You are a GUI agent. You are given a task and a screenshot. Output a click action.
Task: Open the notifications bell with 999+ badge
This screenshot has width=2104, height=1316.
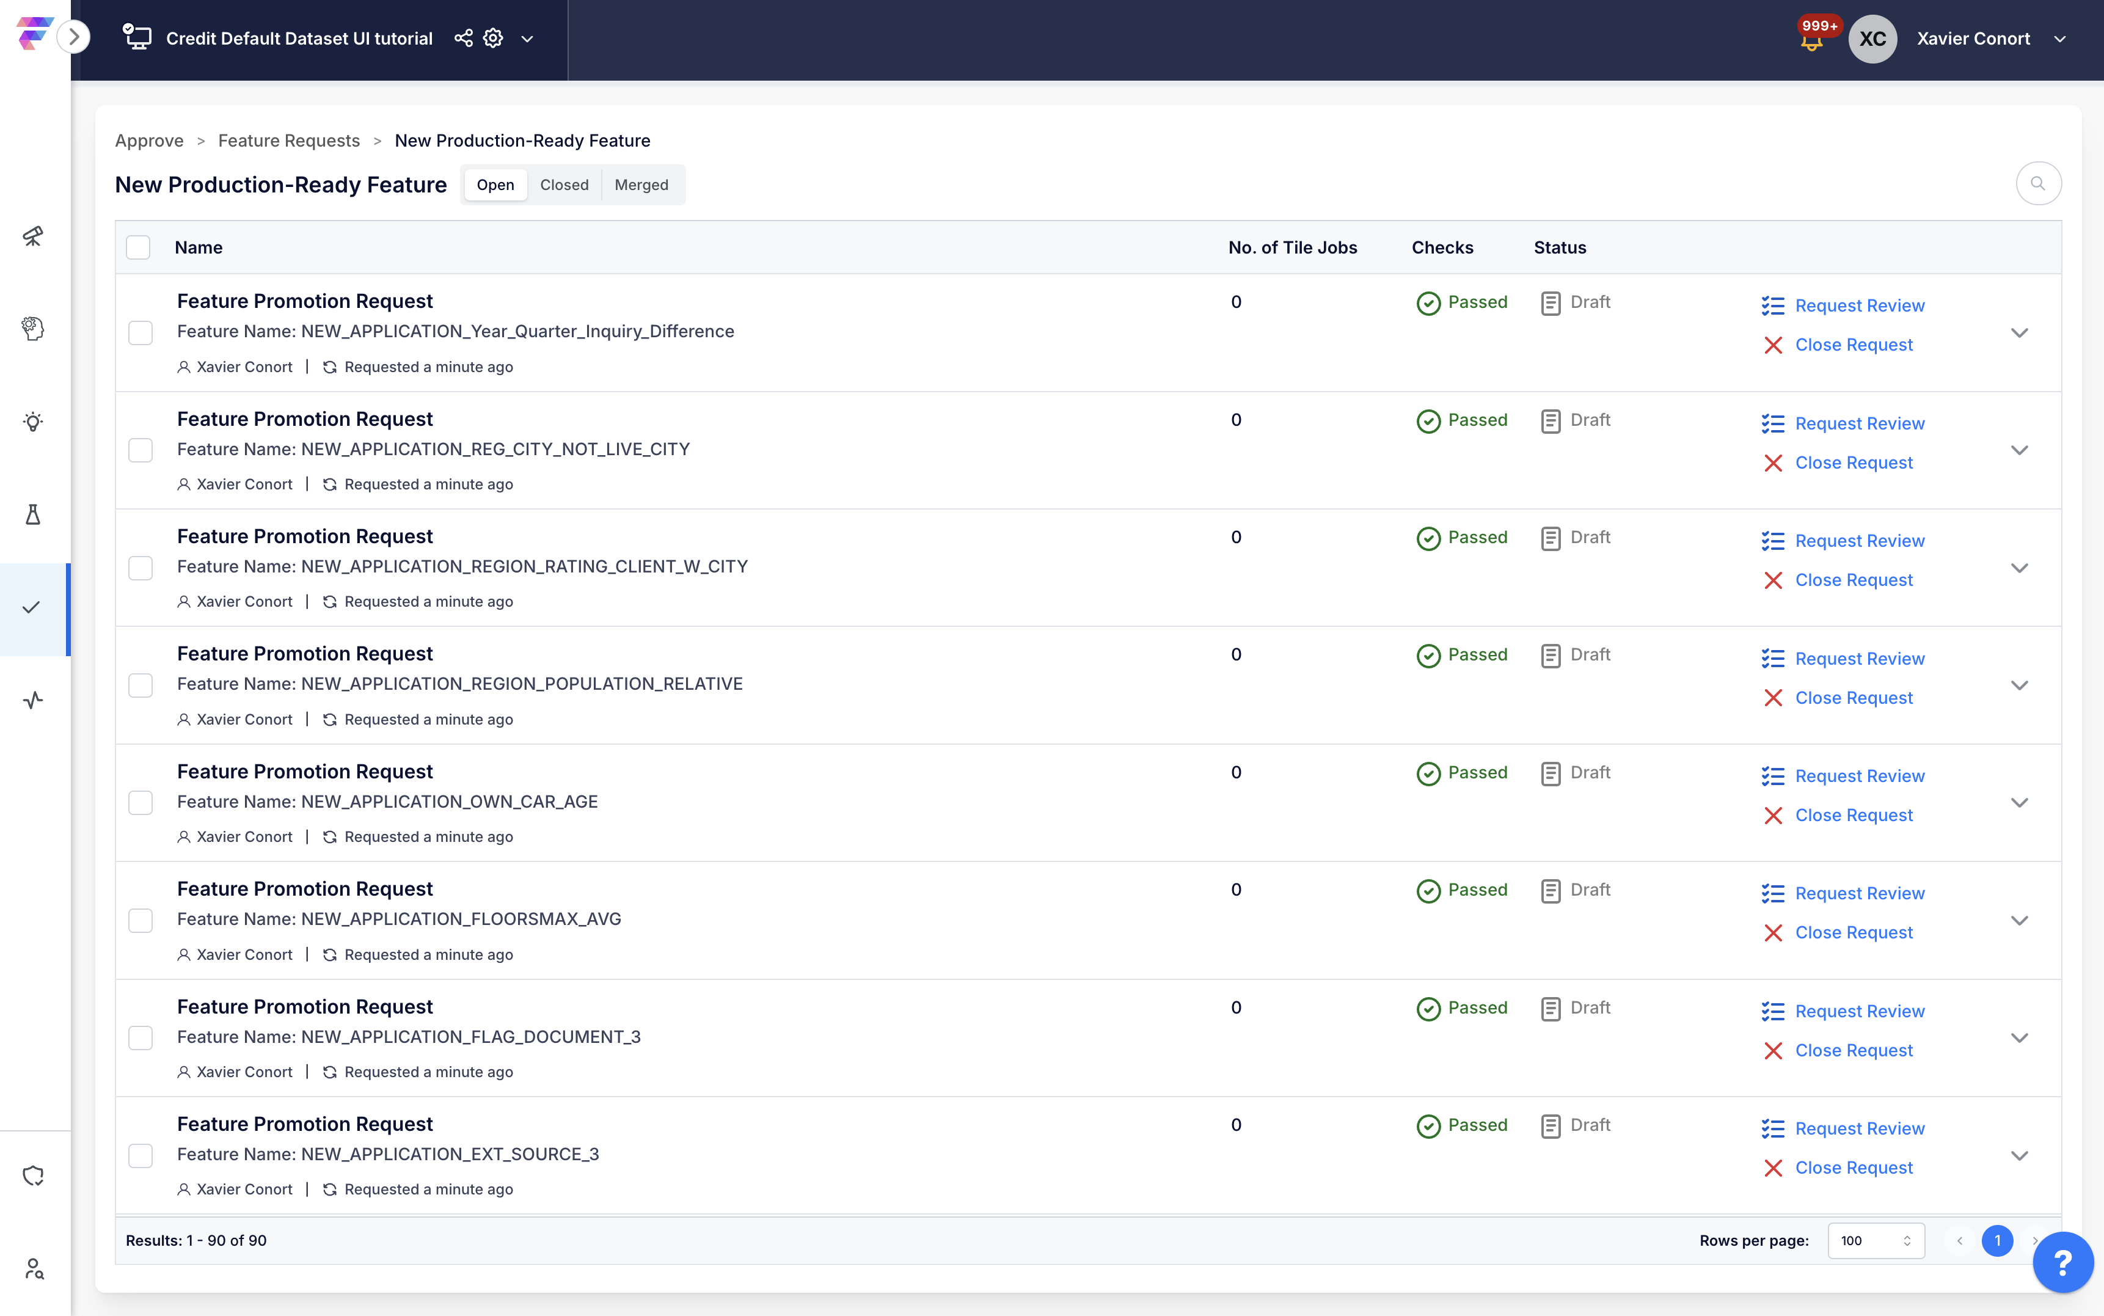(1811, 40)
